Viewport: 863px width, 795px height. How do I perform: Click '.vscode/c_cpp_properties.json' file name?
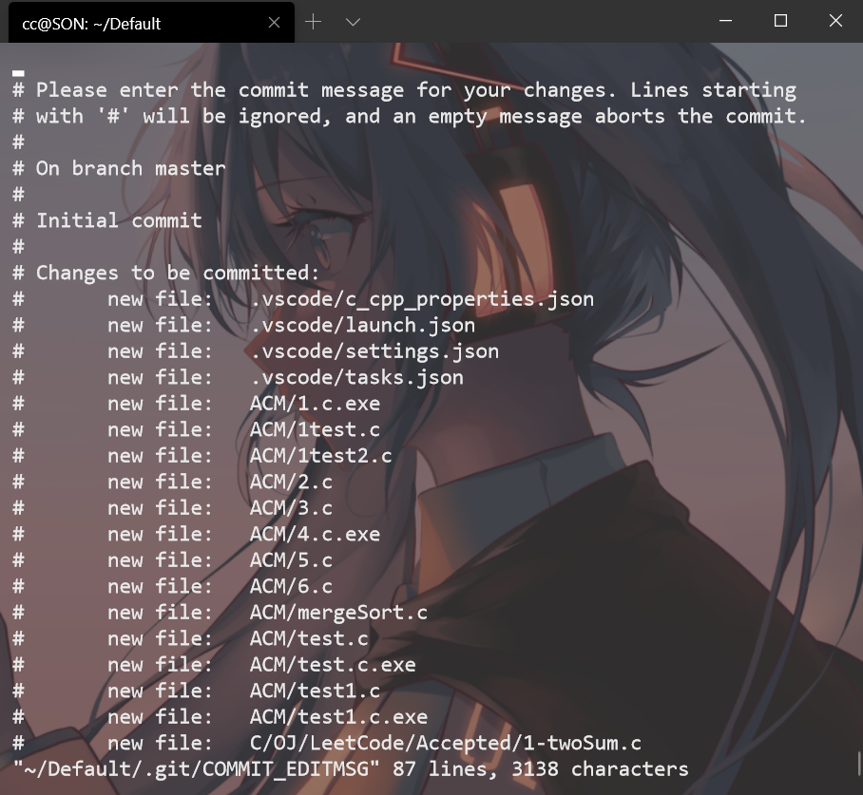pyautogui.click(x=422, y=299)
